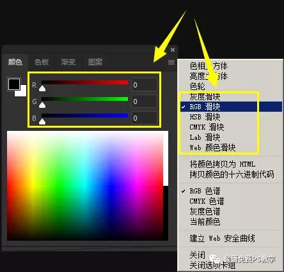The height and width of the screenshot is (272, 284).
Task: Switch to the 色板 tab
Action: [x=42, y=62]
